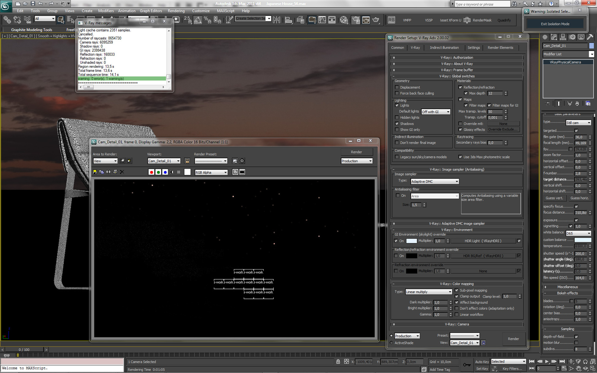
Task: Open the Material Editor icon
Action: pyautogui.click(x=344, y=20)
